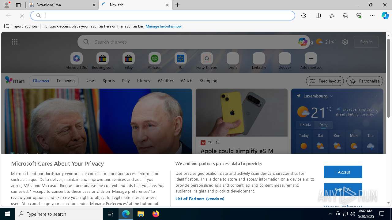Open Browser essentials icon

click(359, 16)
